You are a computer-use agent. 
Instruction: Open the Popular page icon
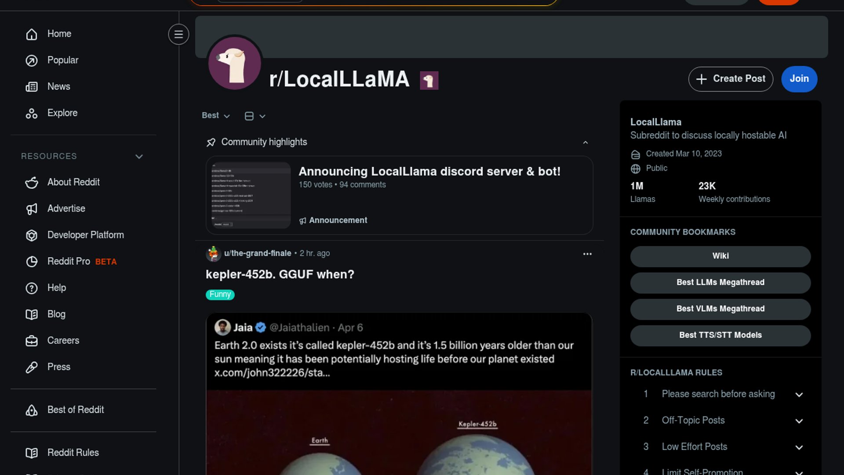(32, 60)
